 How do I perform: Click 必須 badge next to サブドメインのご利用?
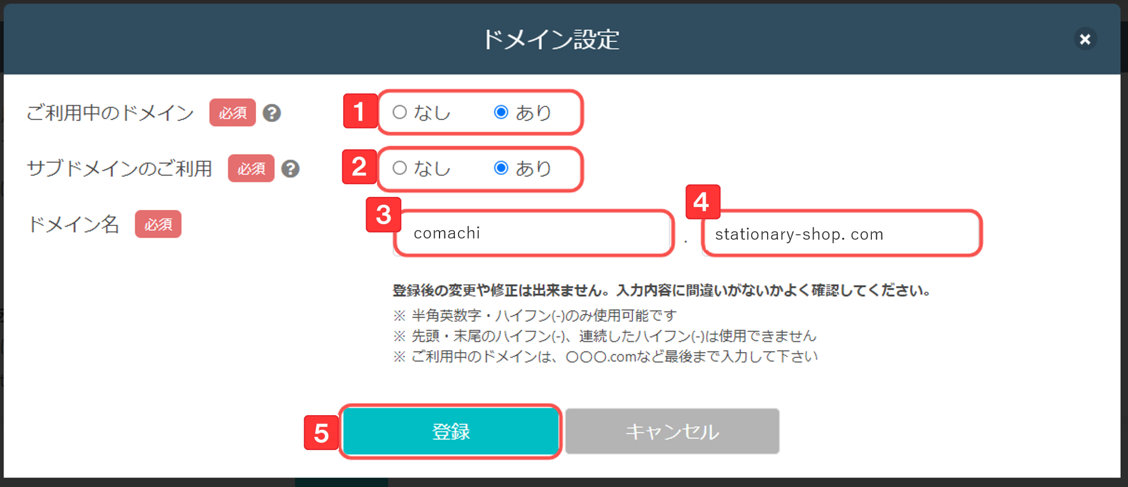[251, 168]
